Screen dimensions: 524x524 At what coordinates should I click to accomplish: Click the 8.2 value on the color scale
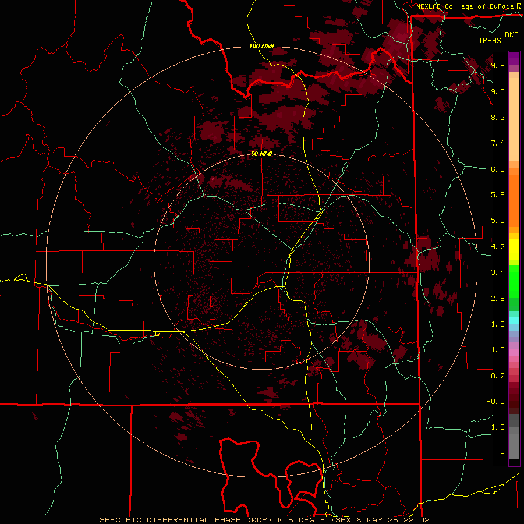pos(498,117)
